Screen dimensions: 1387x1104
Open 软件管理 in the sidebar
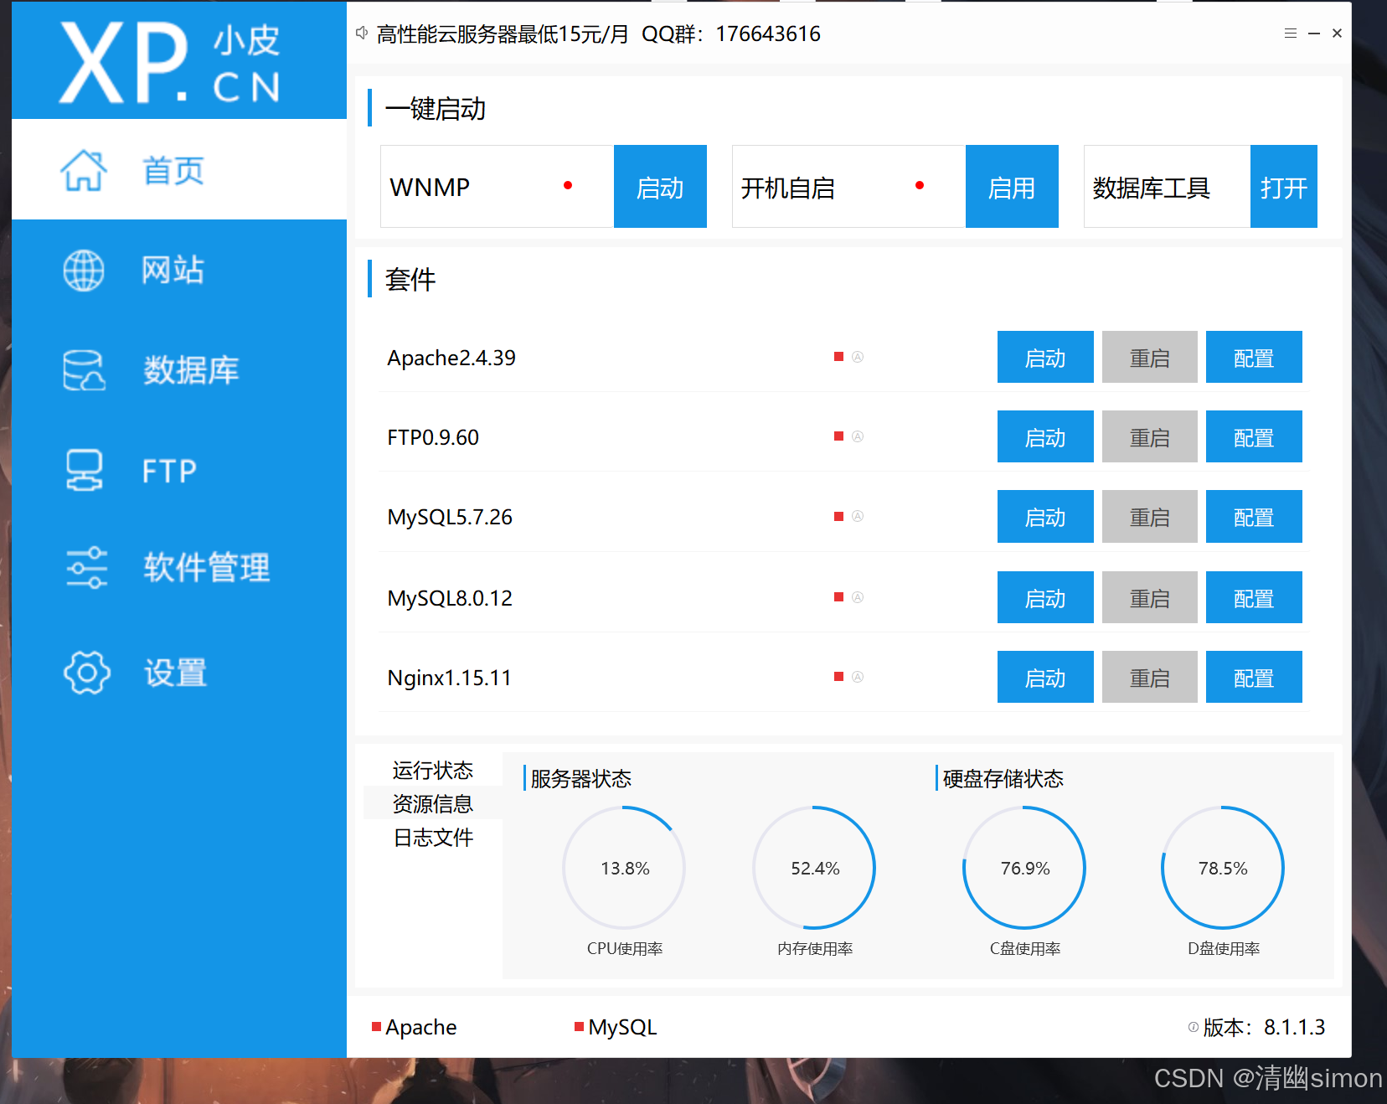click(x=179, y=568)
